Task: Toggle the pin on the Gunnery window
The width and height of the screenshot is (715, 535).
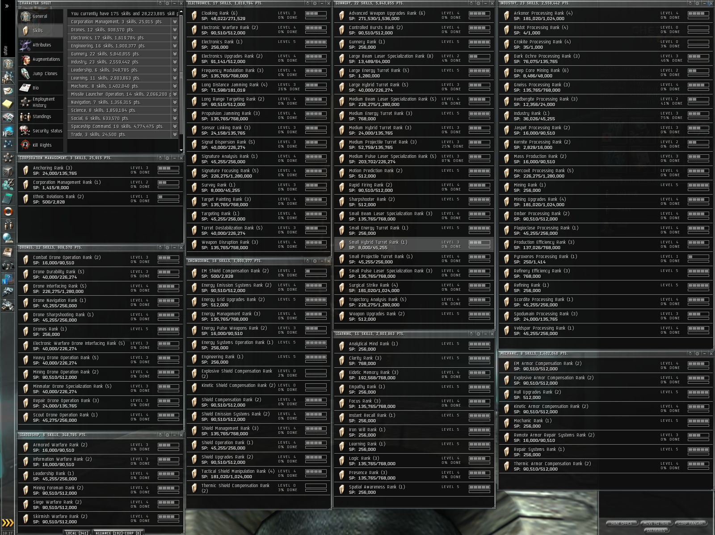Action: (471, 3)
